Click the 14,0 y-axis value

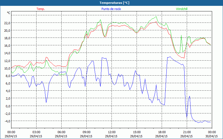[7, 53]
